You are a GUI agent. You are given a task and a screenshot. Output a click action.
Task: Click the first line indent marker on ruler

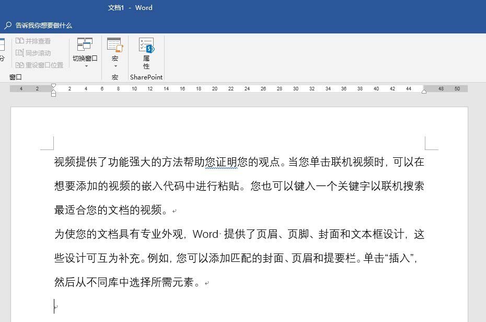click(54, 86)
